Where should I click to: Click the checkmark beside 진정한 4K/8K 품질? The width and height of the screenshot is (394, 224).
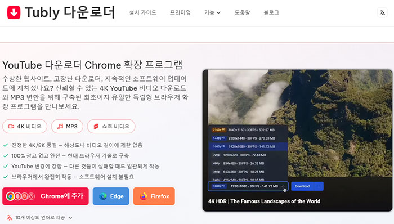6,145
